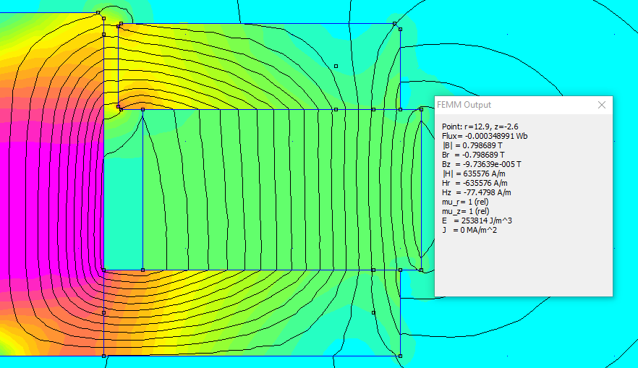
Task: Click the mu_r= 1 (rel) line
Action: coord(465,201)
